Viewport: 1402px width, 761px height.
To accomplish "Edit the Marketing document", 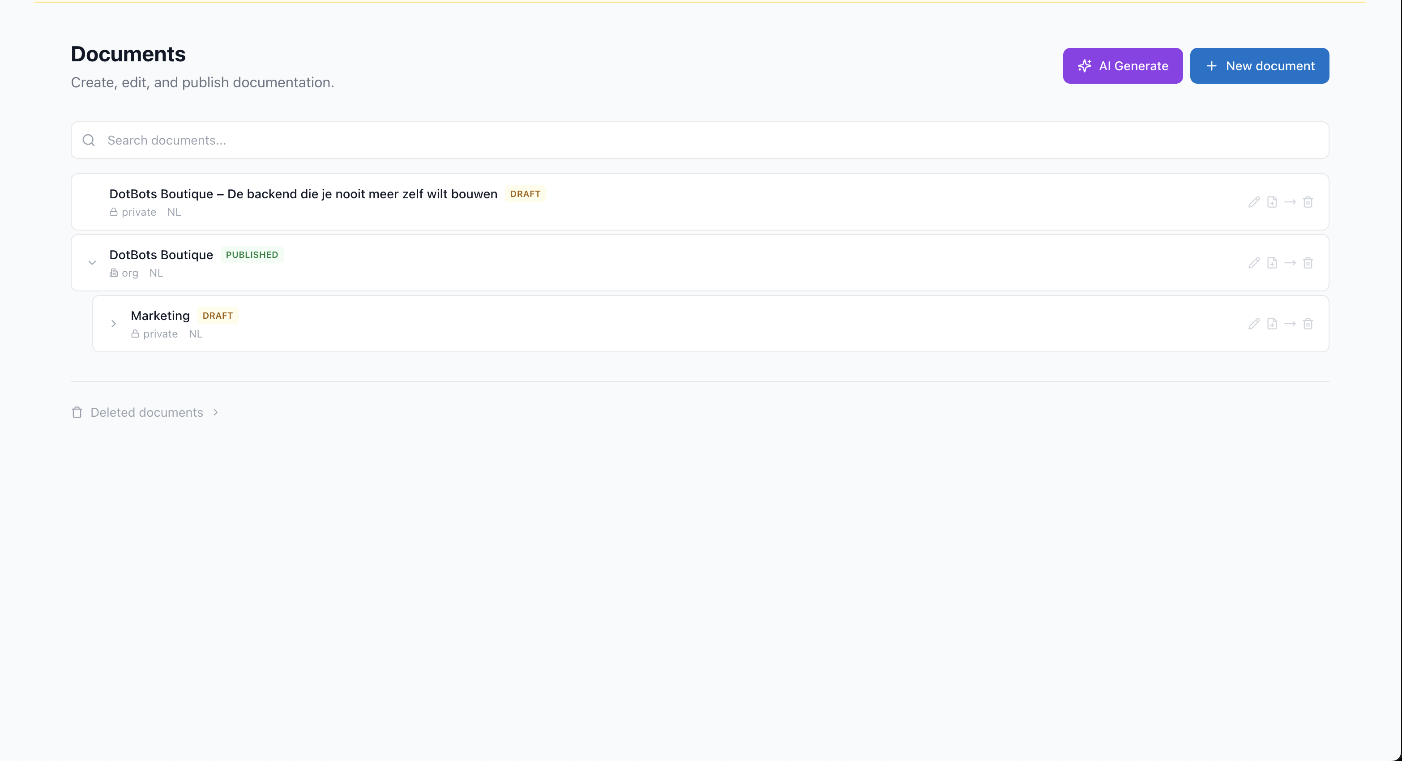I will 1254,324.
